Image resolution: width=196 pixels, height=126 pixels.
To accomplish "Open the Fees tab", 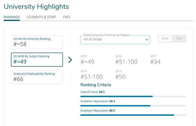I will pos(67,17).
